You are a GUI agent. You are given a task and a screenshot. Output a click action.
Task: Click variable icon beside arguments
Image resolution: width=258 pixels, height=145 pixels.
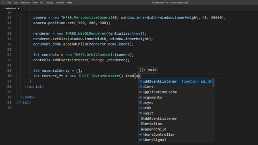[141, 97]
